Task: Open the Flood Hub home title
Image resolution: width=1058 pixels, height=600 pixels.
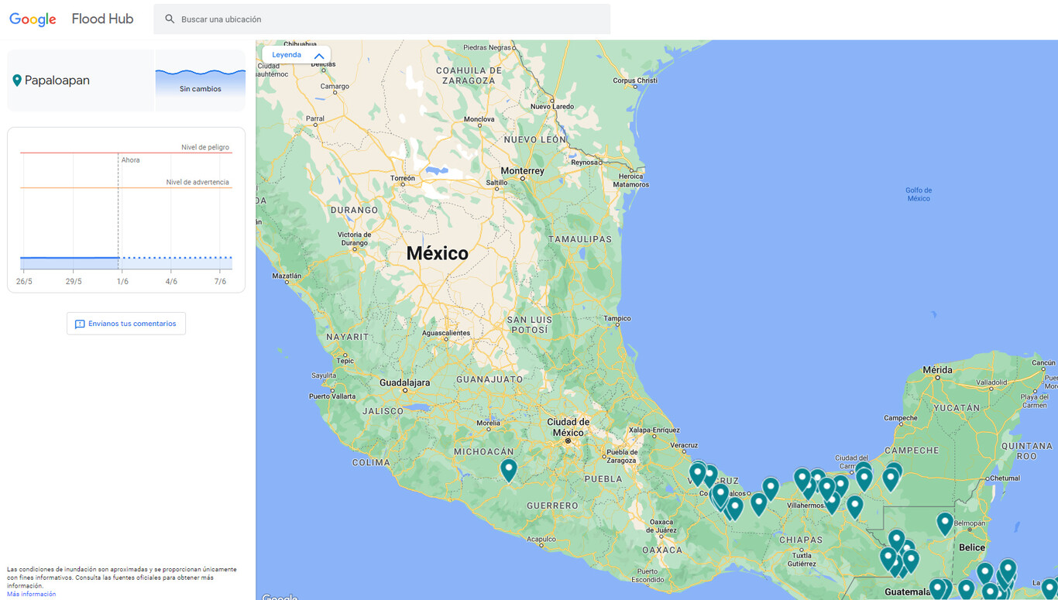Action: tap(102, 19)
